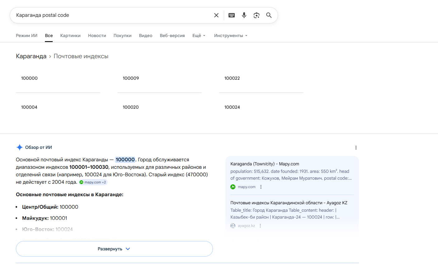Open the Инструменты dropdown
Viewport: 438px width, 265px height.
(x=230, y=35)
